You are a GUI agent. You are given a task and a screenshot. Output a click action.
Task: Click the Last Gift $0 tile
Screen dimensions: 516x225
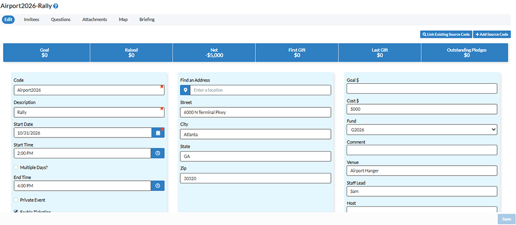(x=380, y=53)
